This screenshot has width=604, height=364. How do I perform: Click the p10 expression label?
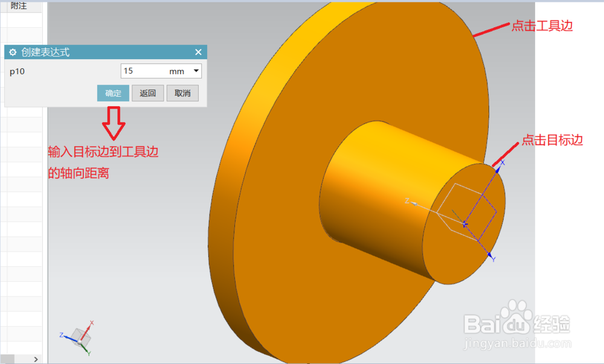click(18, 72)
